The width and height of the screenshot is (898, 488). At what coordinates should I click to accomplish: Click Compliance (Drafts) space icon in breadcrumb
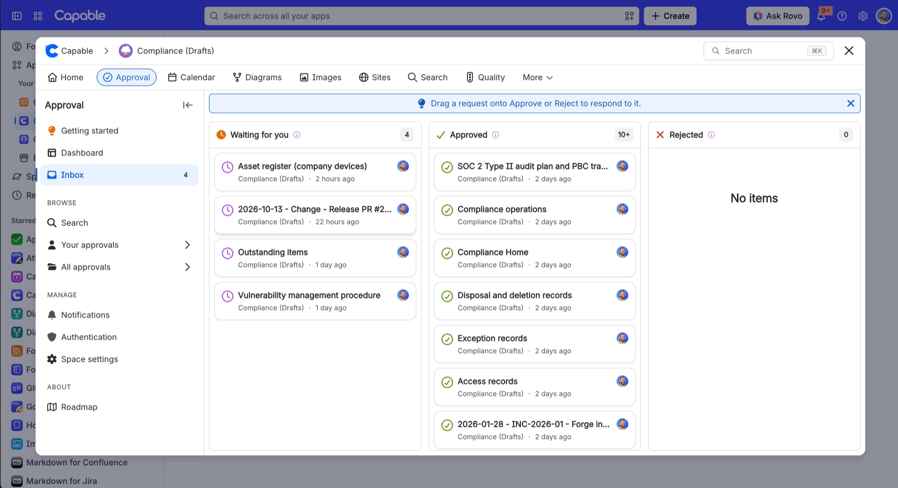tap(126, 51)
